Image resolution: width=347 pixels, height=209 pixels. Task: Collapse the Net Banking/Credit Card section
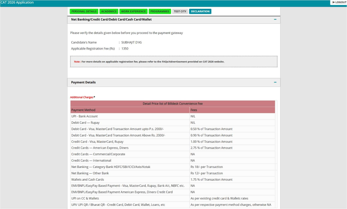coord(275,19)
